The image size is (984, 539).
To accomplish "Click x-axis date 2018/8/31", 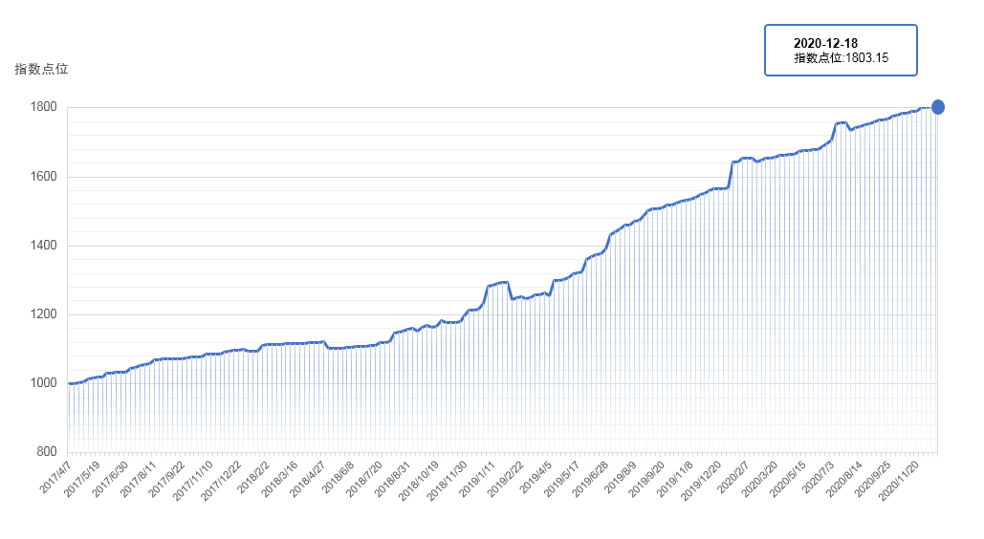I will click(392, 480).
